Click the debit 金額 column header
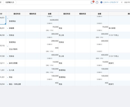Viewport: 130px width, 107px height. [x=49, y=14]
